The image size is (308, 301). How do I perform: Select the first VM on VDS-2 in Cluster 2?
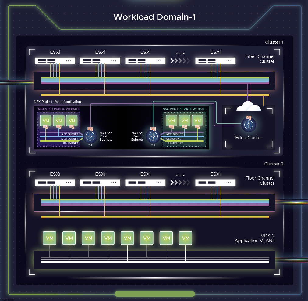(x=49, y=238)
